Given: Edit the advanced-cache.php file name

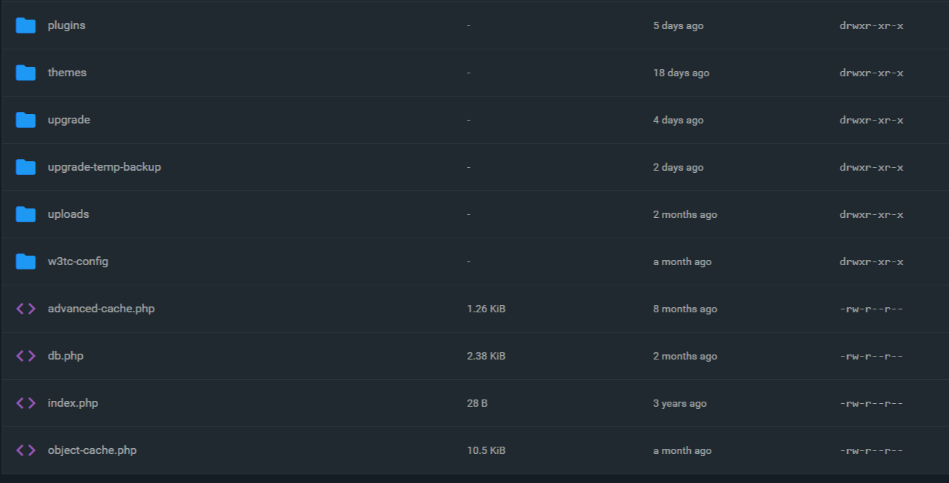Looking at the screenshot, I should (101, 309).
